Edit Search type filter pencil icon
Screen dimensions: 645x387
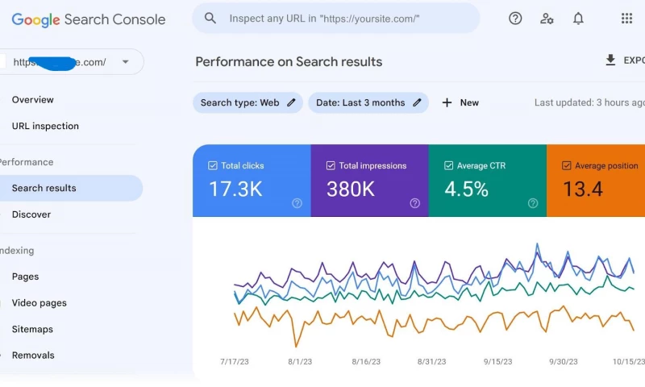(291, 102)
